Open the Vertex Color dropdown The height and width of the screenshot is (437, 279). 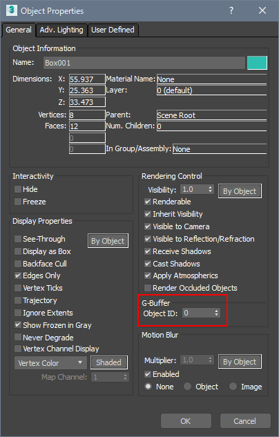[x=50, y=363]
